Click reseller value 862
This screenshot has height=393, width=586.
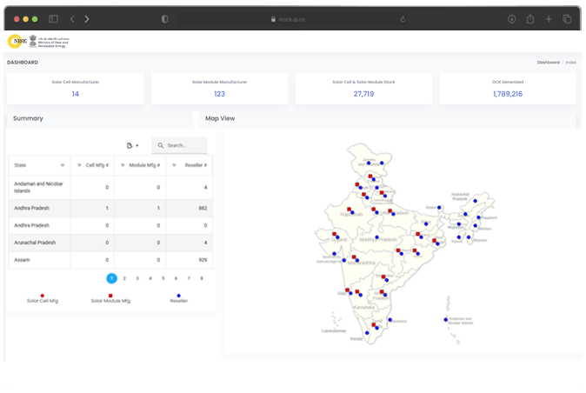(x=203, y=208)
